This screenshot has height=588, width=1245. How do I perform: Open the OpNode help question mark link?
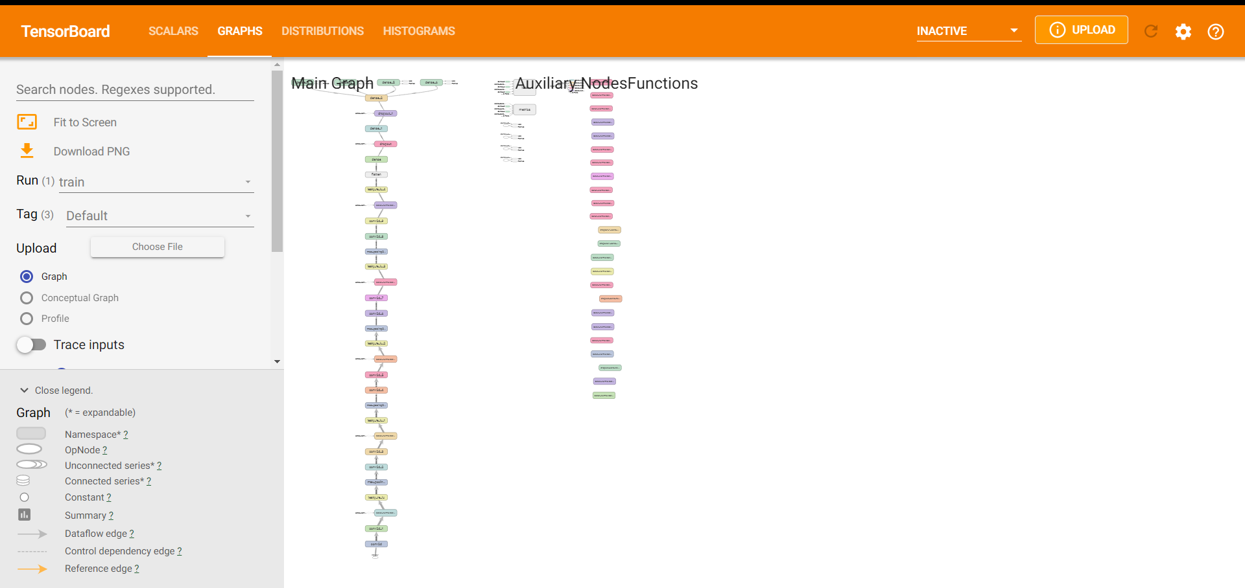104,450
